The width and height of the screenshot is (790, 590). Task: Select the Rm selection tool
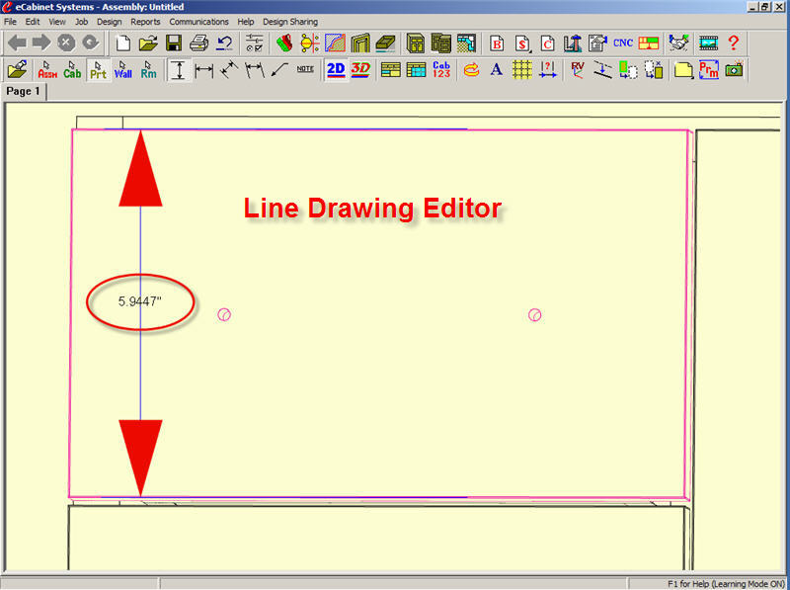point(149,70)
